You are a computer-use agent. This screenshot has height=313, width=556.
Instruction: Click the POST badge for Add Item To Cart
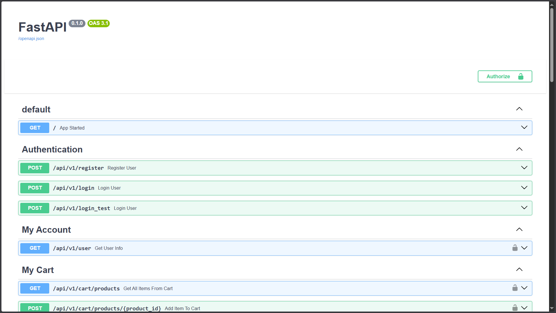35,308
